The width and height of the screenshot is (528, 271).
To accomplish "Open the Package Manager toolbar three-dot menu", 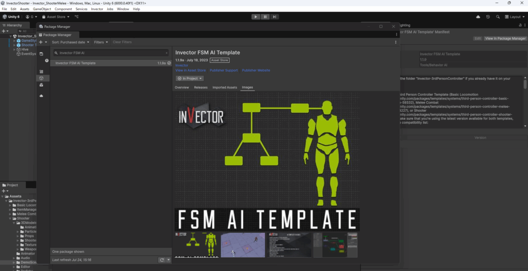I will pyautogui.click(x=395, y=42).
